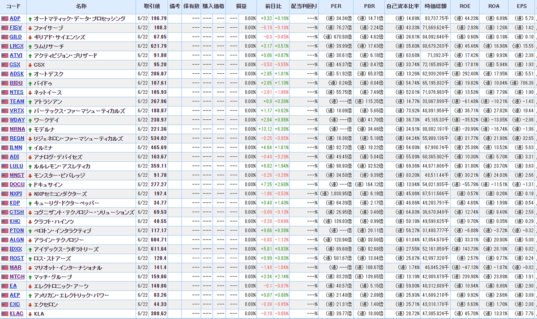Open the TEAM ticker link
Screen dimensions: 537x319
point(17,102)
